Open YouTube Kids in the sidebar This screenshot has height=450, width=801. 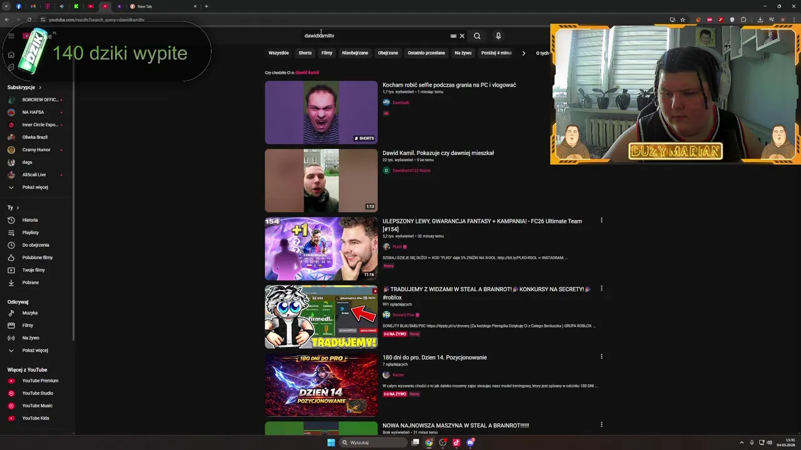36,418
